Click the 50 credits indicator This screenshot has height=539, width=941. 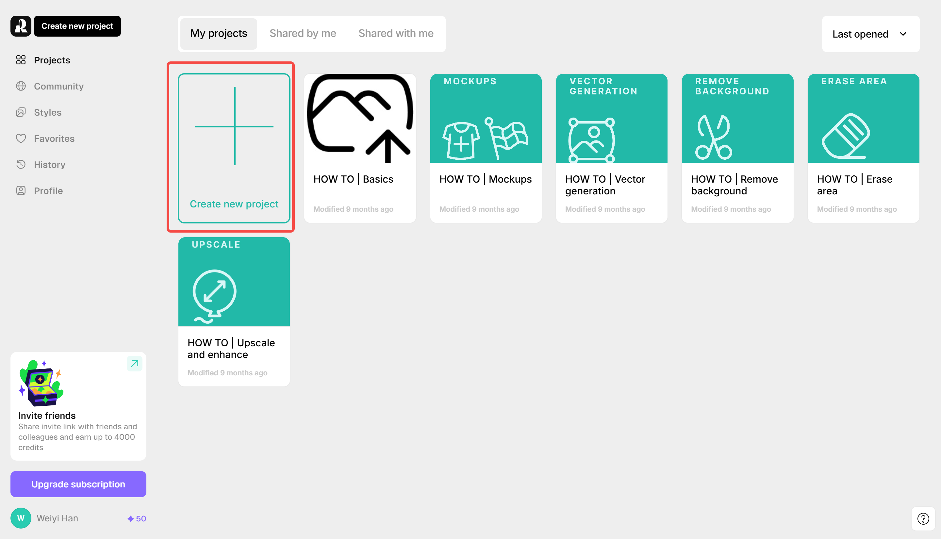pyautogui.click(x=137, y=518)
